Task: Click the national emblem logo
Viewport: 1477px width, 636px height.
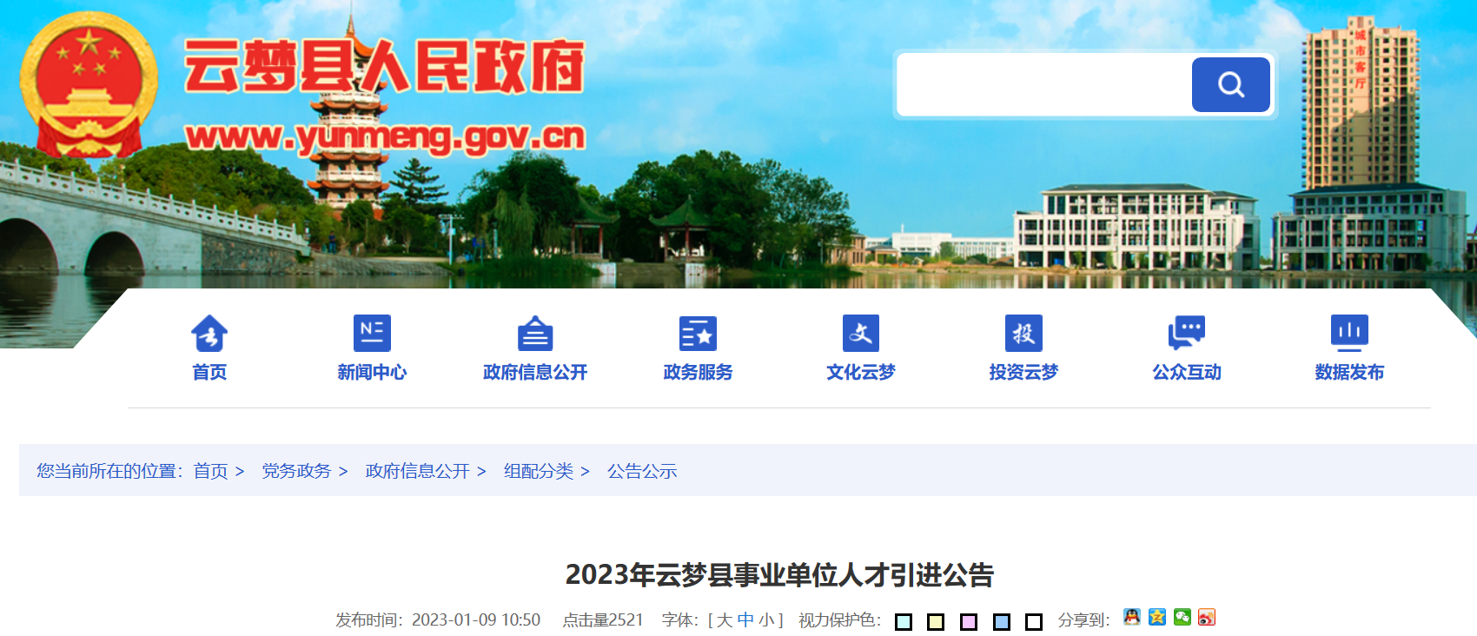Action: pyautogui.click(x=89, y=85)
